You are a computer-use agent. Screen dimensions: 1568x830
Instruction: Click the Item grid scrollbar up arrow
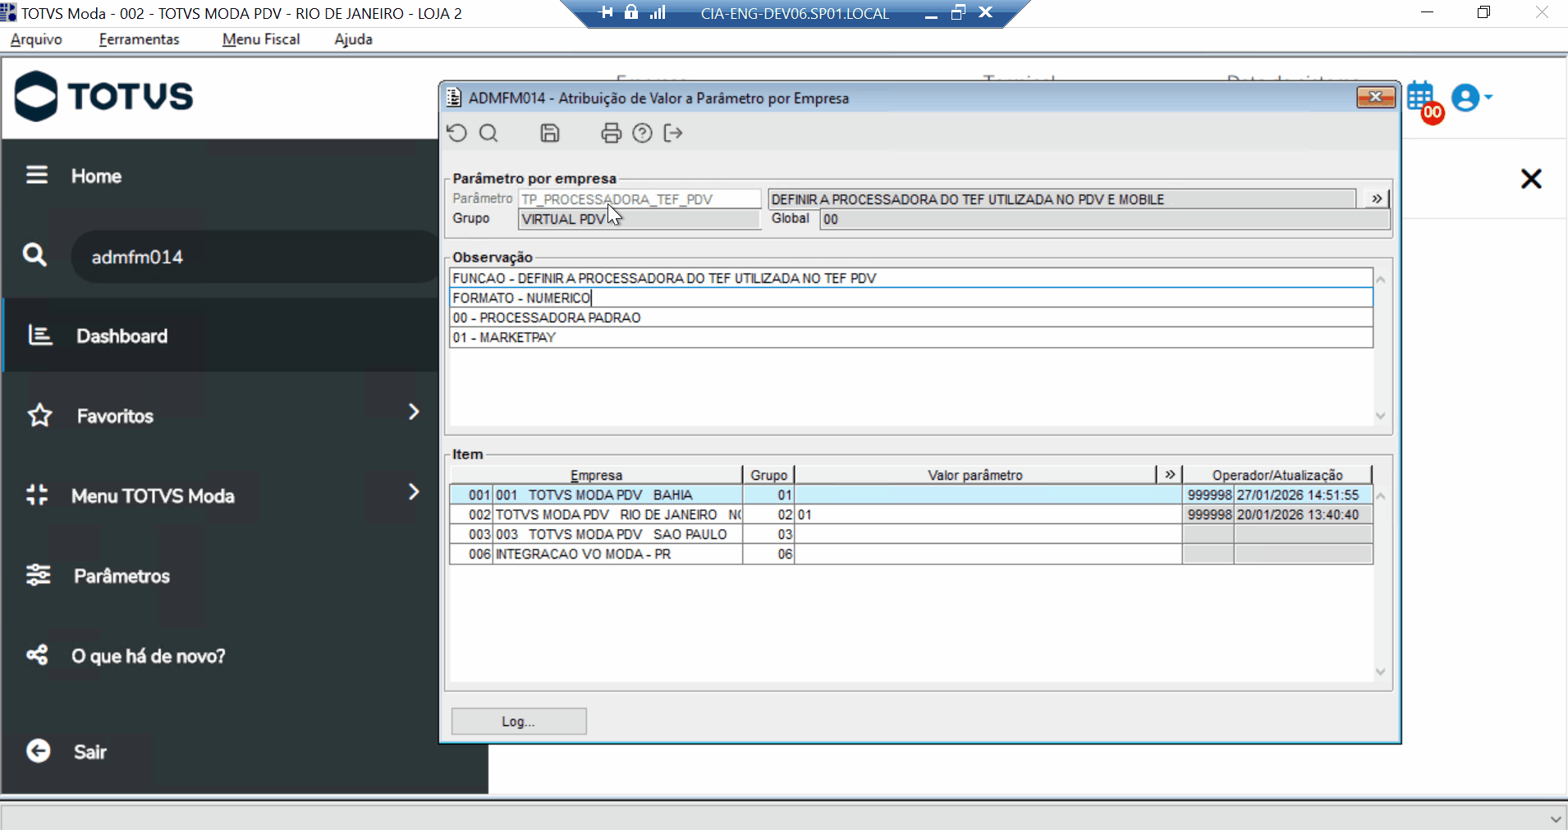tap(1381, 496)
